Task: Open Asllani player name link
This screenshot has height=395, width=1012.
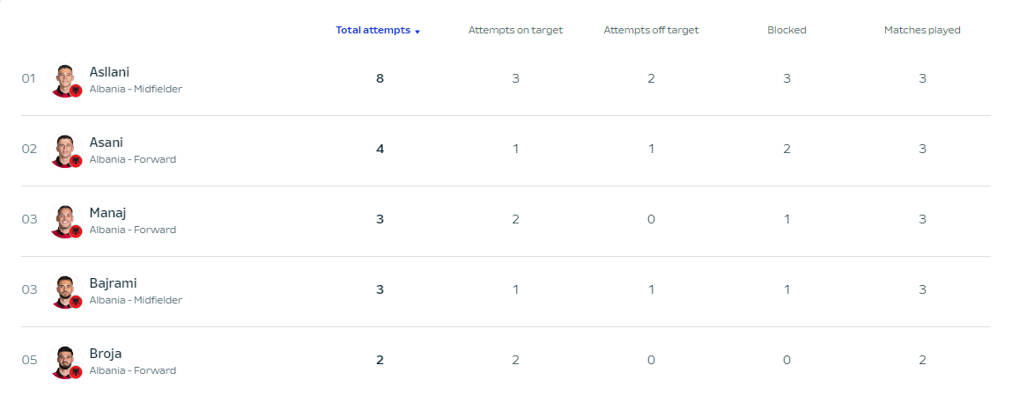Action: [109, 72]
